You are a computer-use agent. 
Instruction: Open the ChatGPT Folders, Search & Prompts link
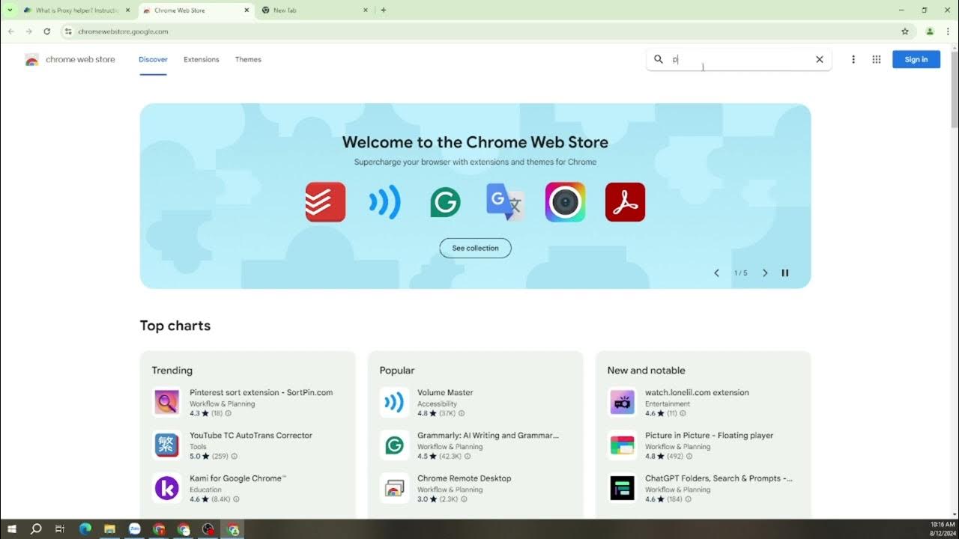coord(719,478)
